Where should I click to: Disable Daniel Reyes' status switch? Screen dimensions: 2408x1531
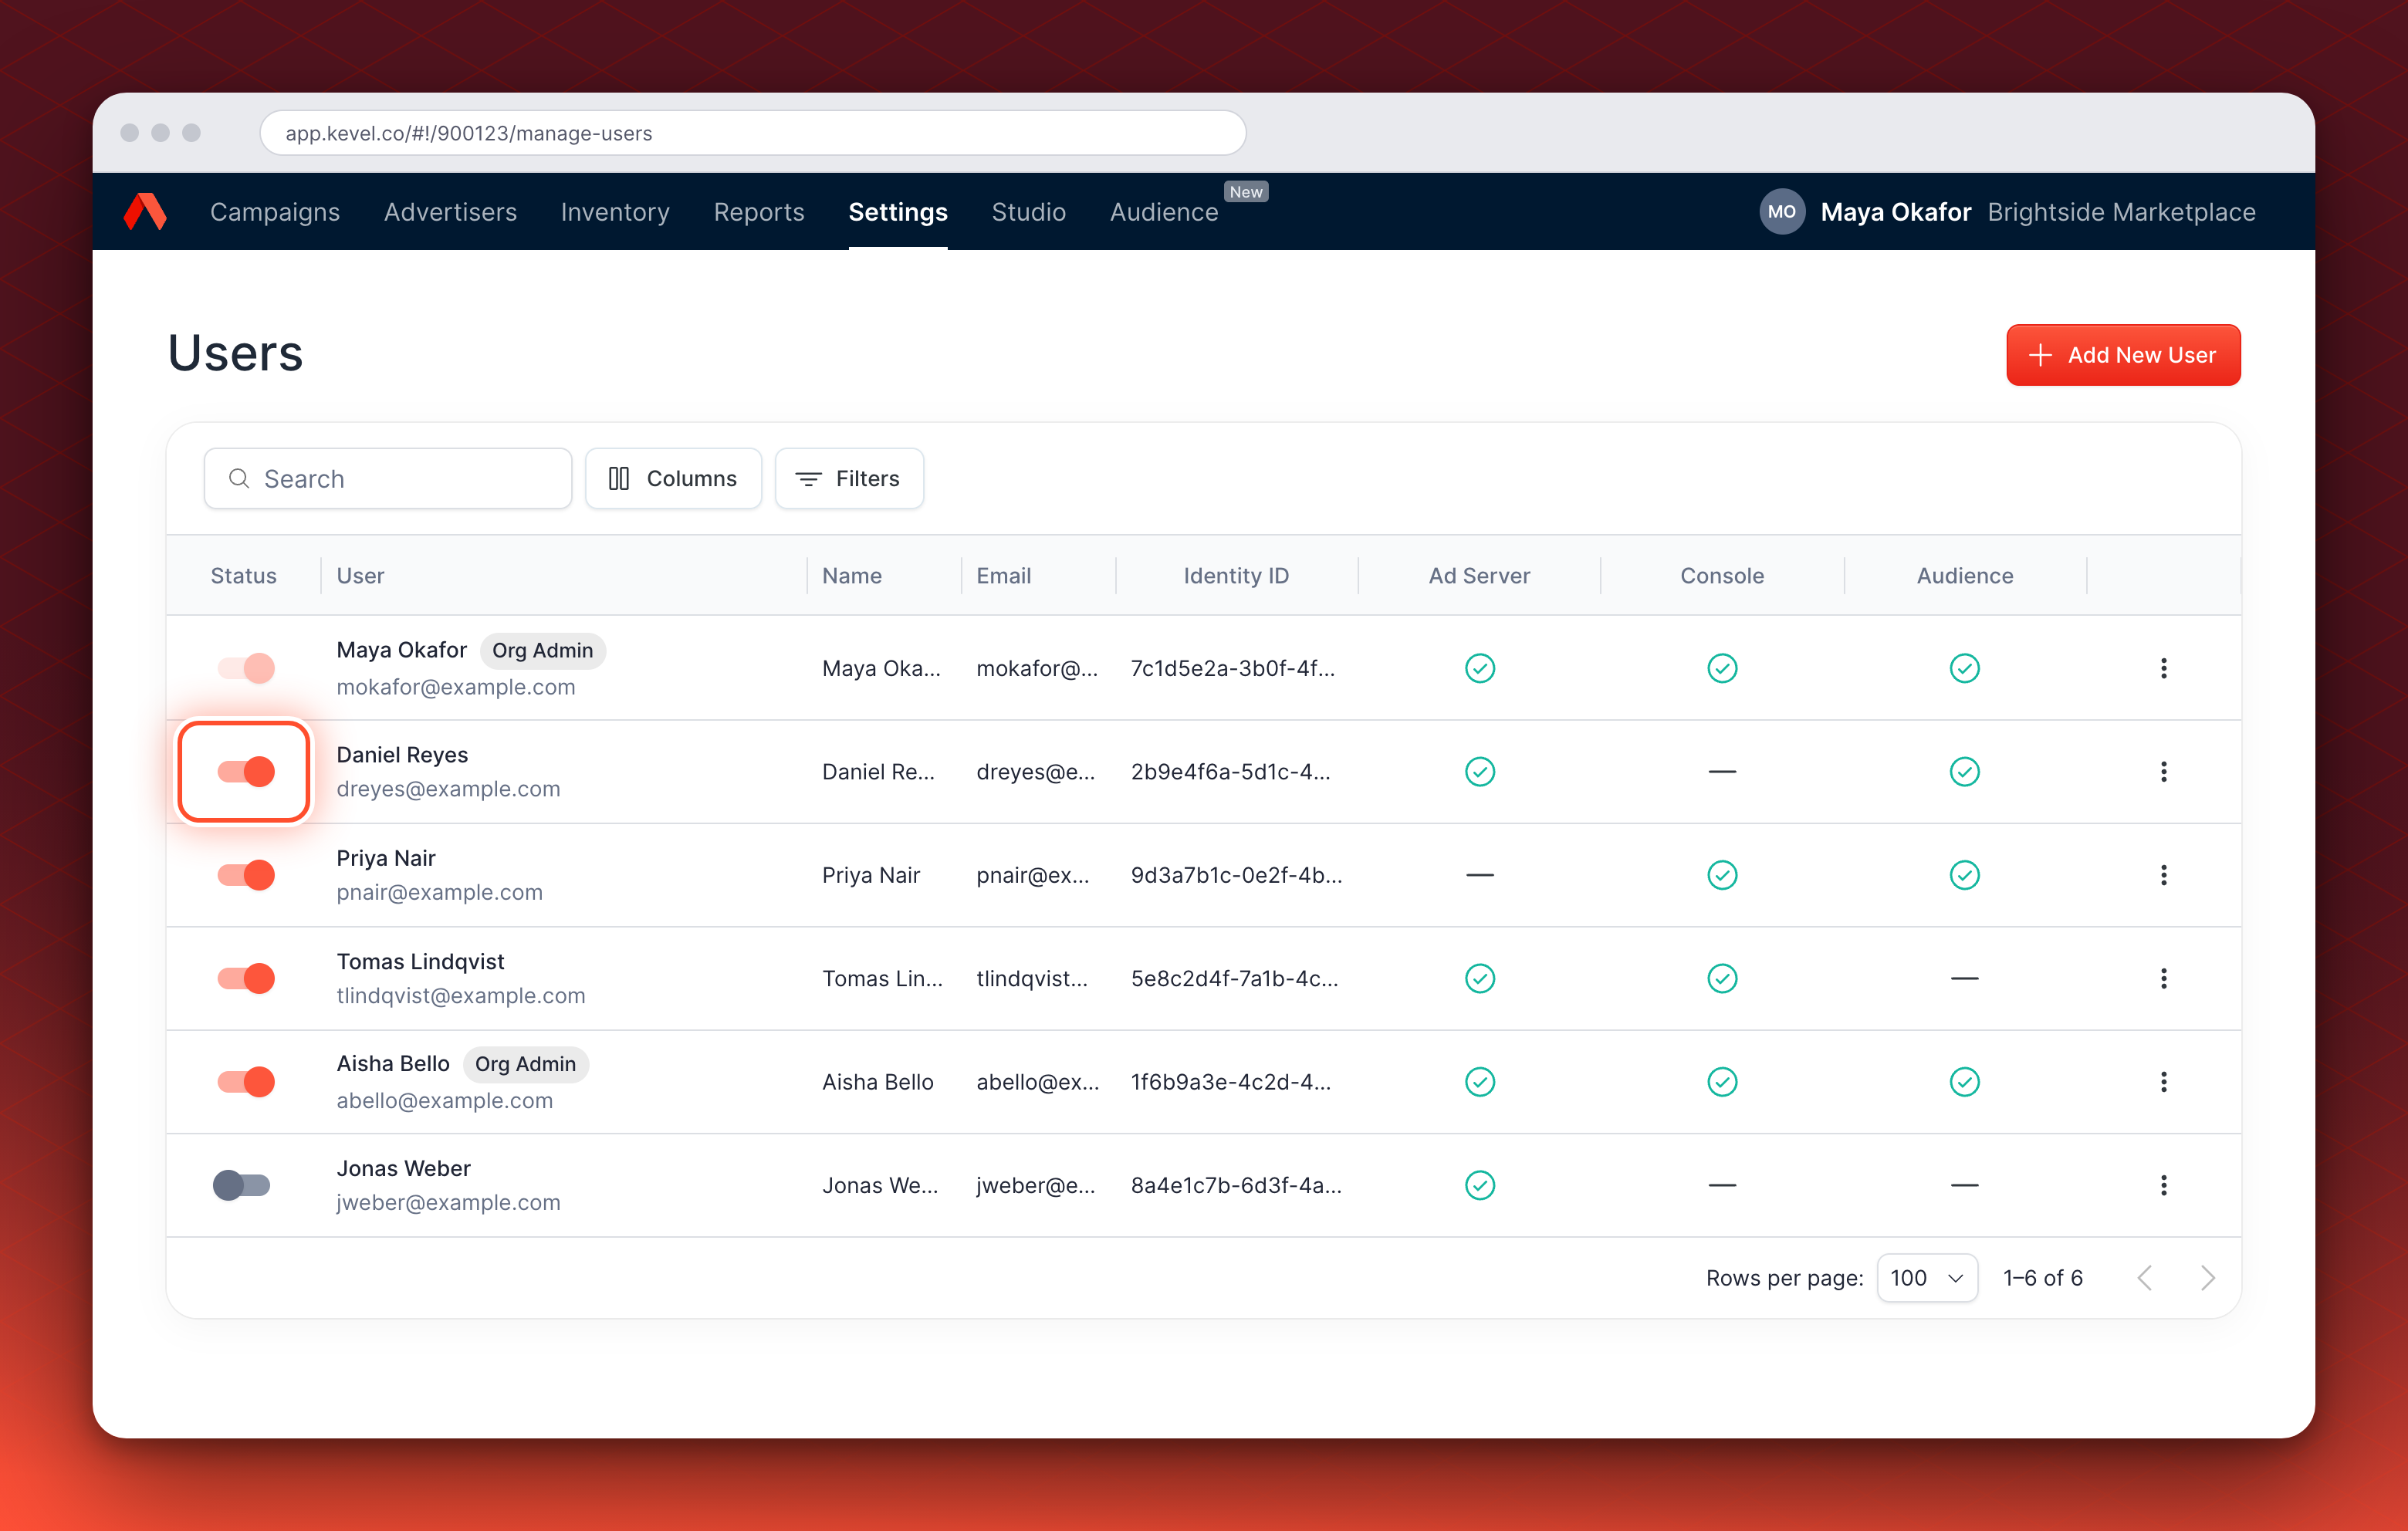point(246,772)
